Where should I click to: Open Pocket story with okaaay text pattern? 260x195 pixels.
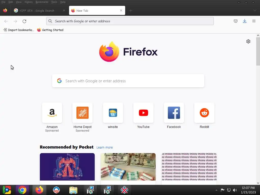(189, 167)
